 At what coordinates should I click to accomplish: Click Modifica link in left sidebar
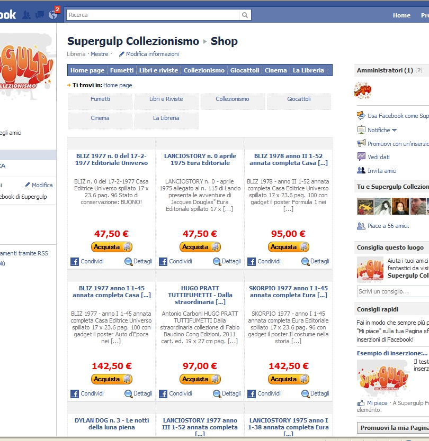pos(42,185)
